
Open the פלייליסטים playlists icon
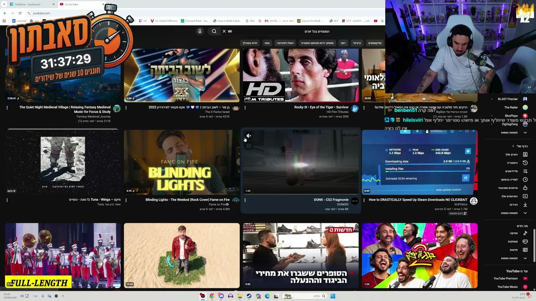tap(525, 171)
